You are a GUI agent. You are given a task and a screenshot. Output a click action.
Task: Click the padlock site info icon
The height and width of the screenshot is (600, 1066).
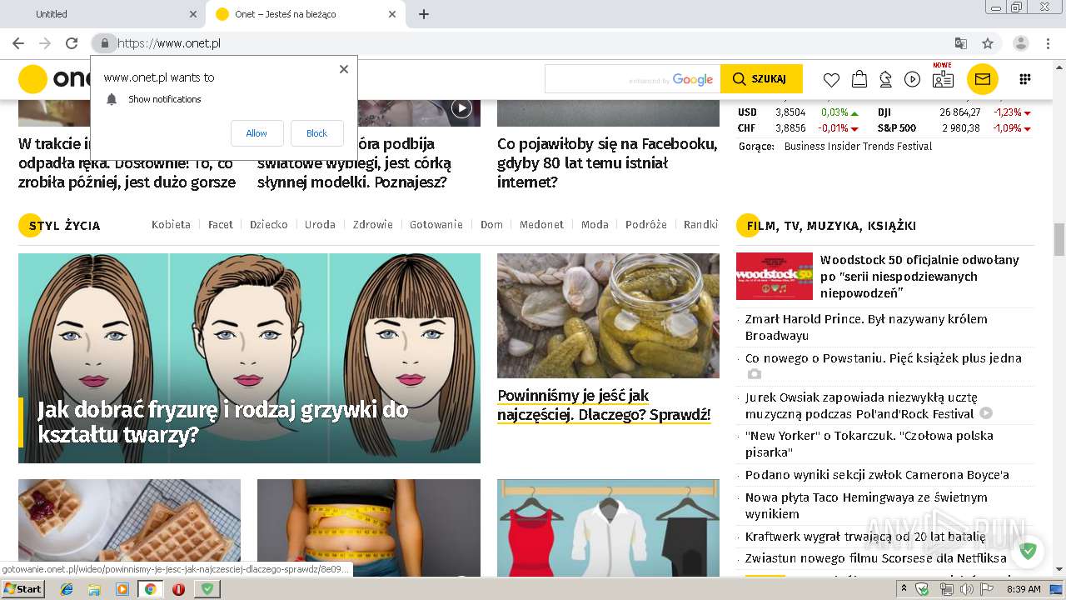(x=104, y=43)
